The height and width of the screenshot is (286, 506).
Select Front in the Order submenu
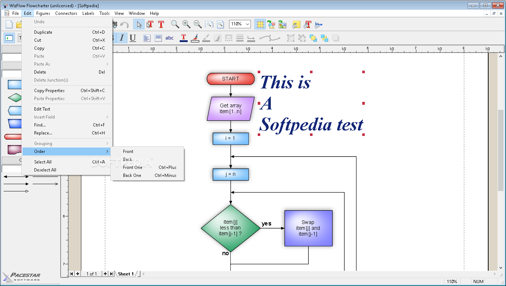point(147,152)
